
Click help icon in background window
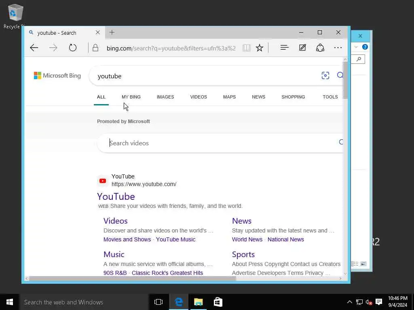point(365,47)
